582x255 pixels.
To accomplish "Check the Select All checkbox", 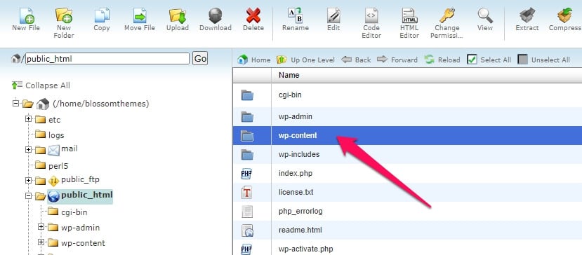I will 472,60.
